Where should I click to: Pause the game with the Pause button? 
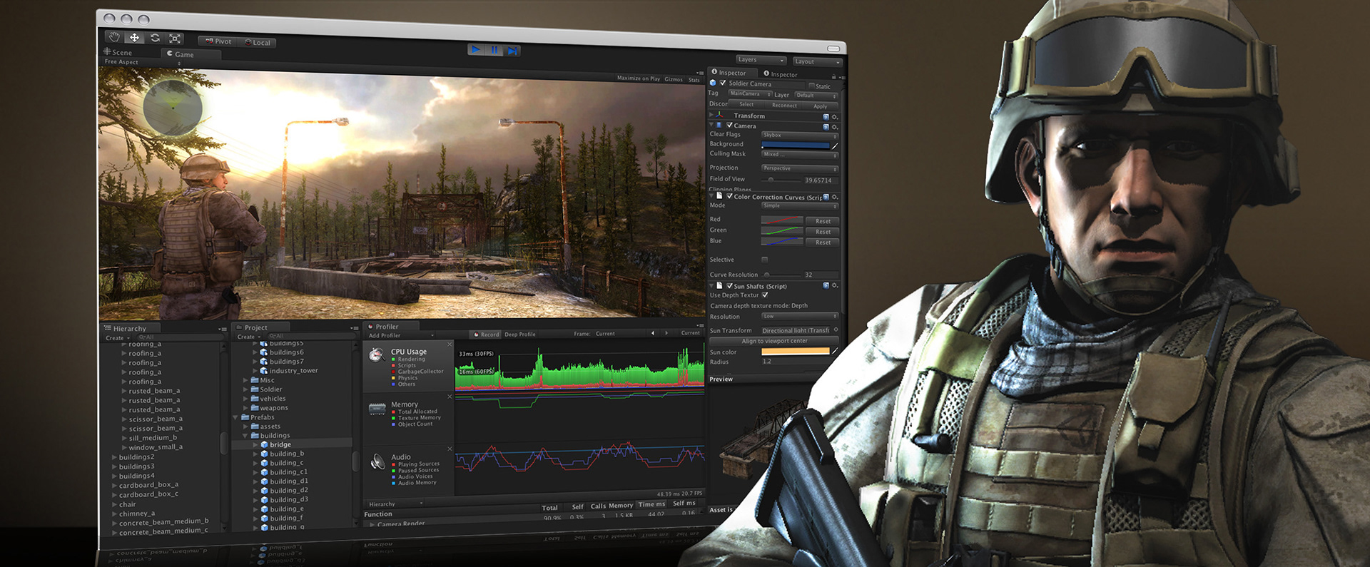494,50
